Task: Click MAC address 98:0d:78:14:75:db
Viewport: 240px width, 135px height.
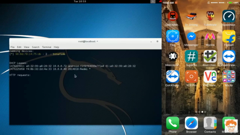Action: click(28, 54)
